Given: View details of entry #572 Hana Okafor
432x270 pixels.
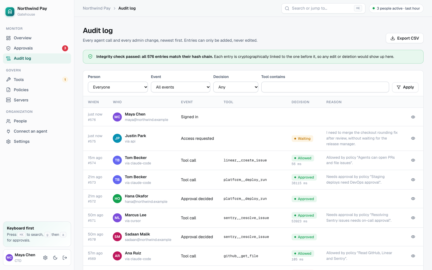Looking at the screenshot, I should [x=413, y=199].
